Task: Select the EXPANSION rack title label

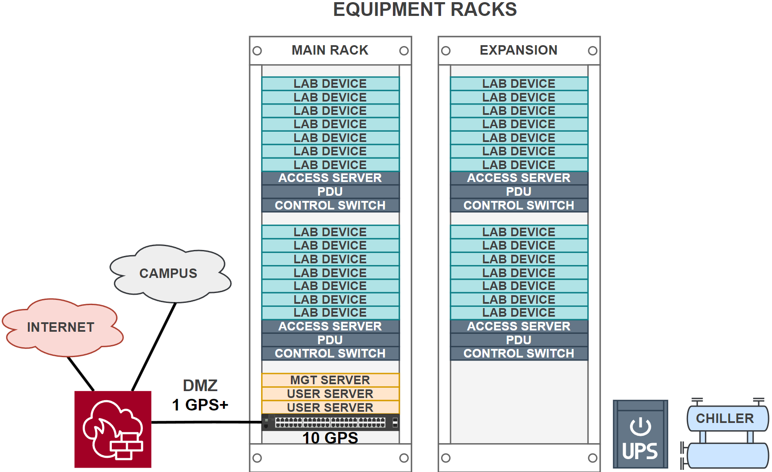Action: tap(519, 50)
